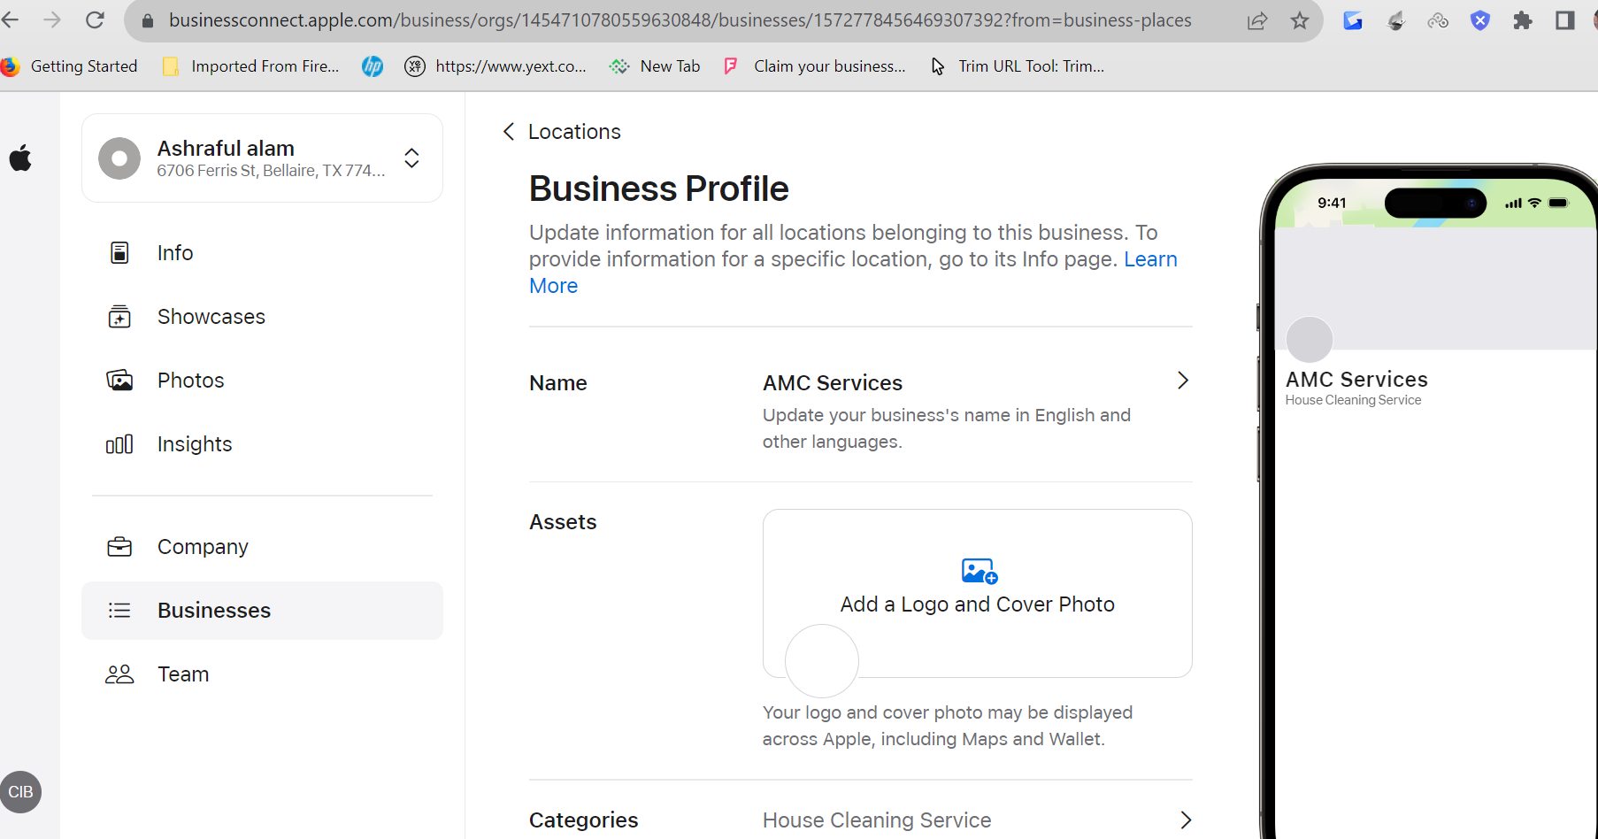Click the Apple logo in the left rail

(x=20, y=158)
